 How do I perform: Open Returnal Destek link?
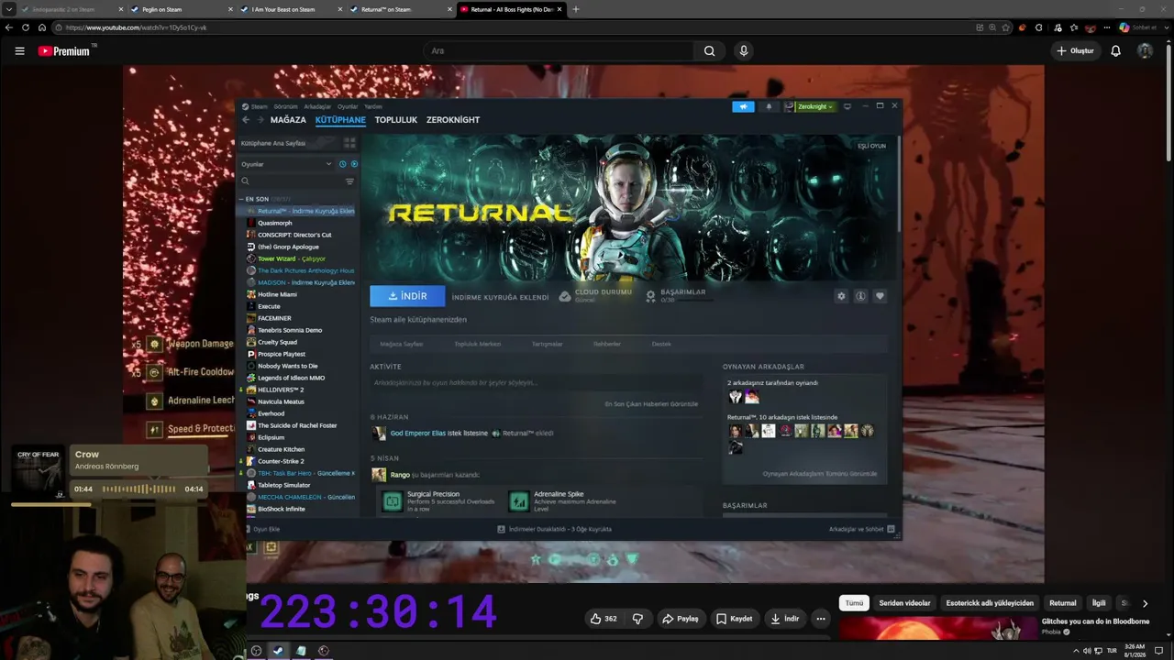(x=661, y=344)
